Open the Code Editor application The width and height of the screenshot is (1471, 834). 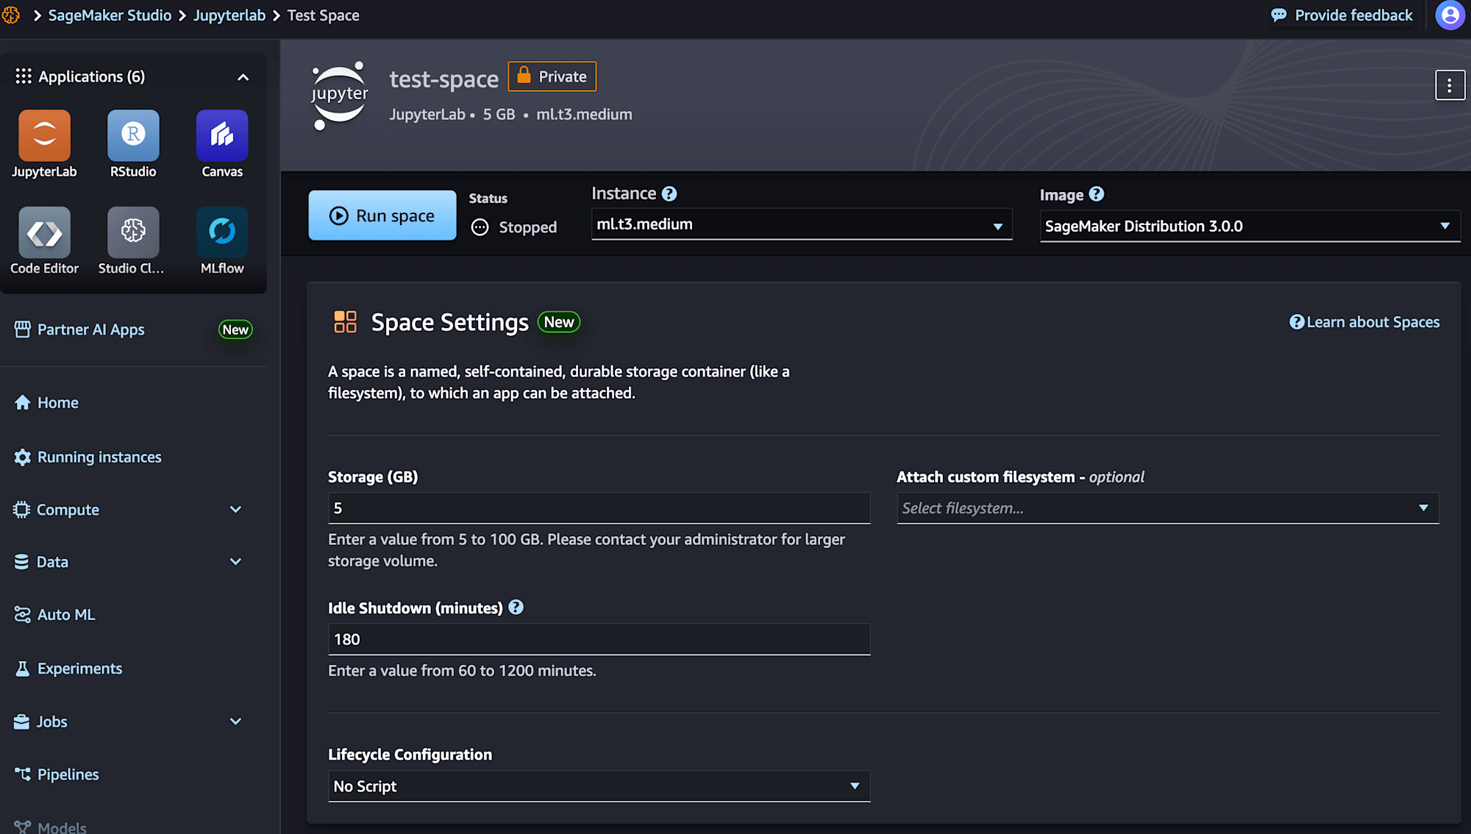pos(44,232)
